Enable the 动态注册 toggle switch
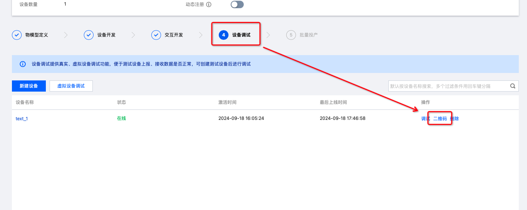This screenshot has height=210, width=527. (237, 4)
